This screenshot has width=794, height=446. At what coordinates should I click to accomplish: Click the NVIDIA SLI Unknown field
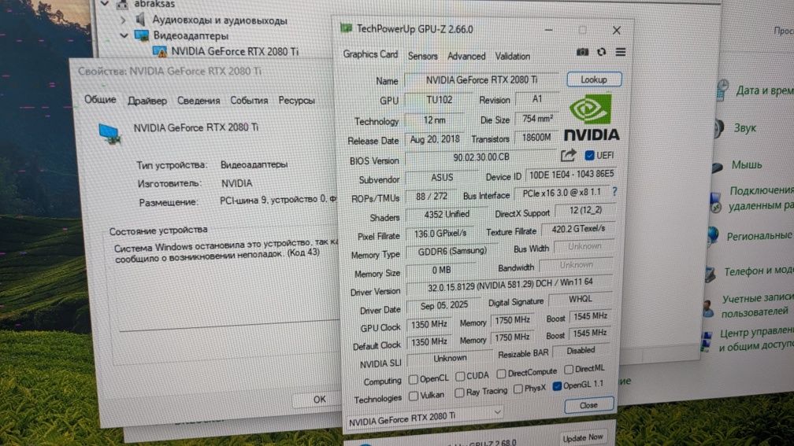[450, 358]
